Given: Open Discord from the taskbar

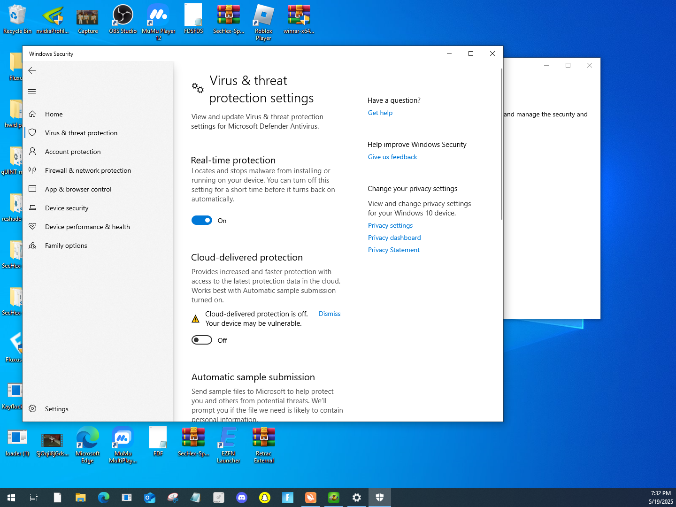Looking at the screenshot, I should point(242,498).
